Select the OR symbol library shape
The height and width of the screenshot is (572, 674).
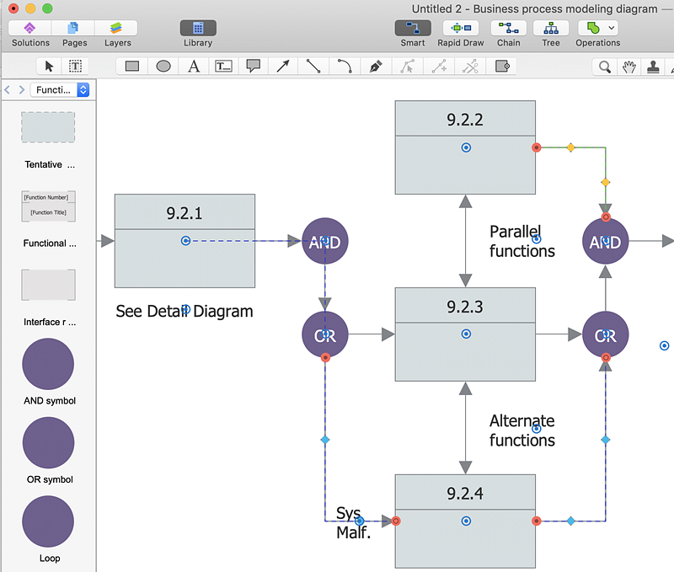point(48,443)
